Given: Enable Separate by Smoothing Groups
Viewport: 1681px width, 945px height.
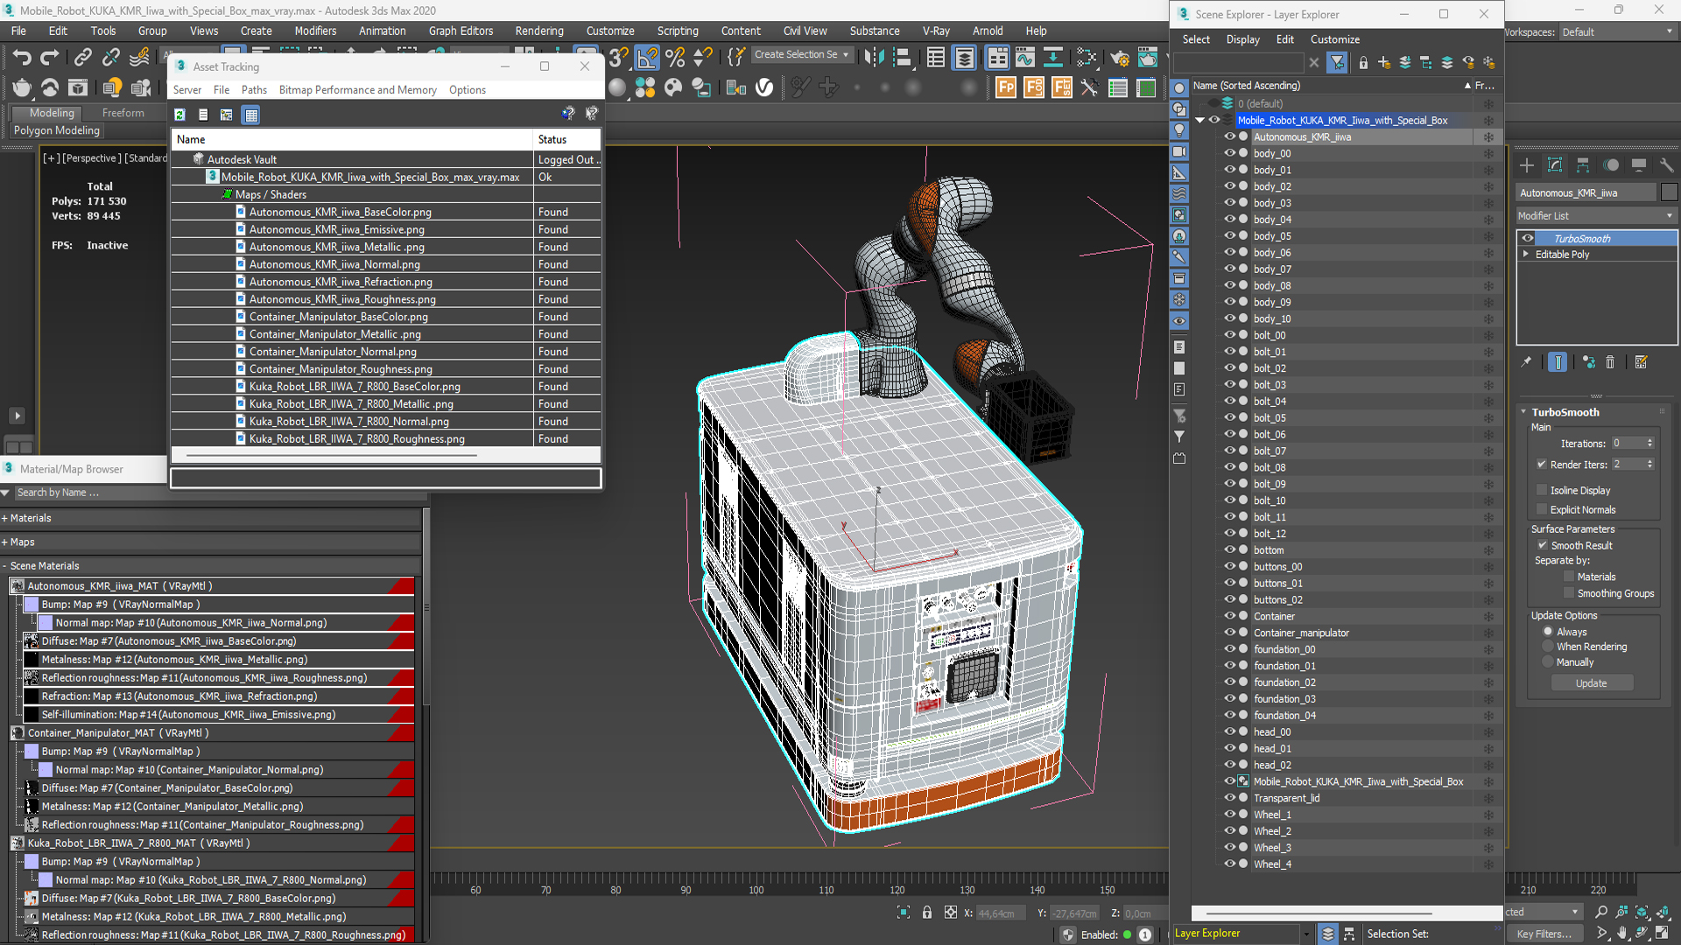Looking at the screenshot, I should point(1569,593).
